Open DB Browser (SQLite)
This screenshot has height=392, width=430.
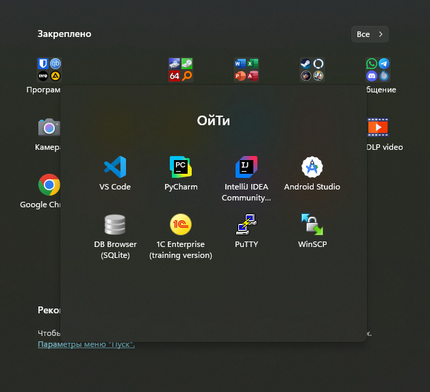115,236
